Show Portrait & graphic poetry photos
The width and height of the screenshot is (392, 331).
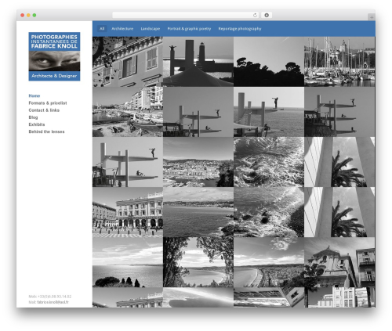point(189,29)
